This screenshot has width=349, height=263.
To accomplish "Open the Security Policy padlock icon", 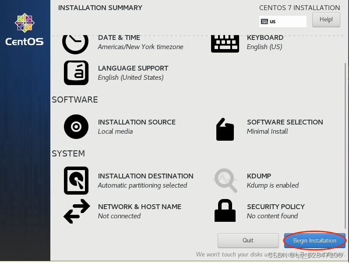I will [225, 210].
